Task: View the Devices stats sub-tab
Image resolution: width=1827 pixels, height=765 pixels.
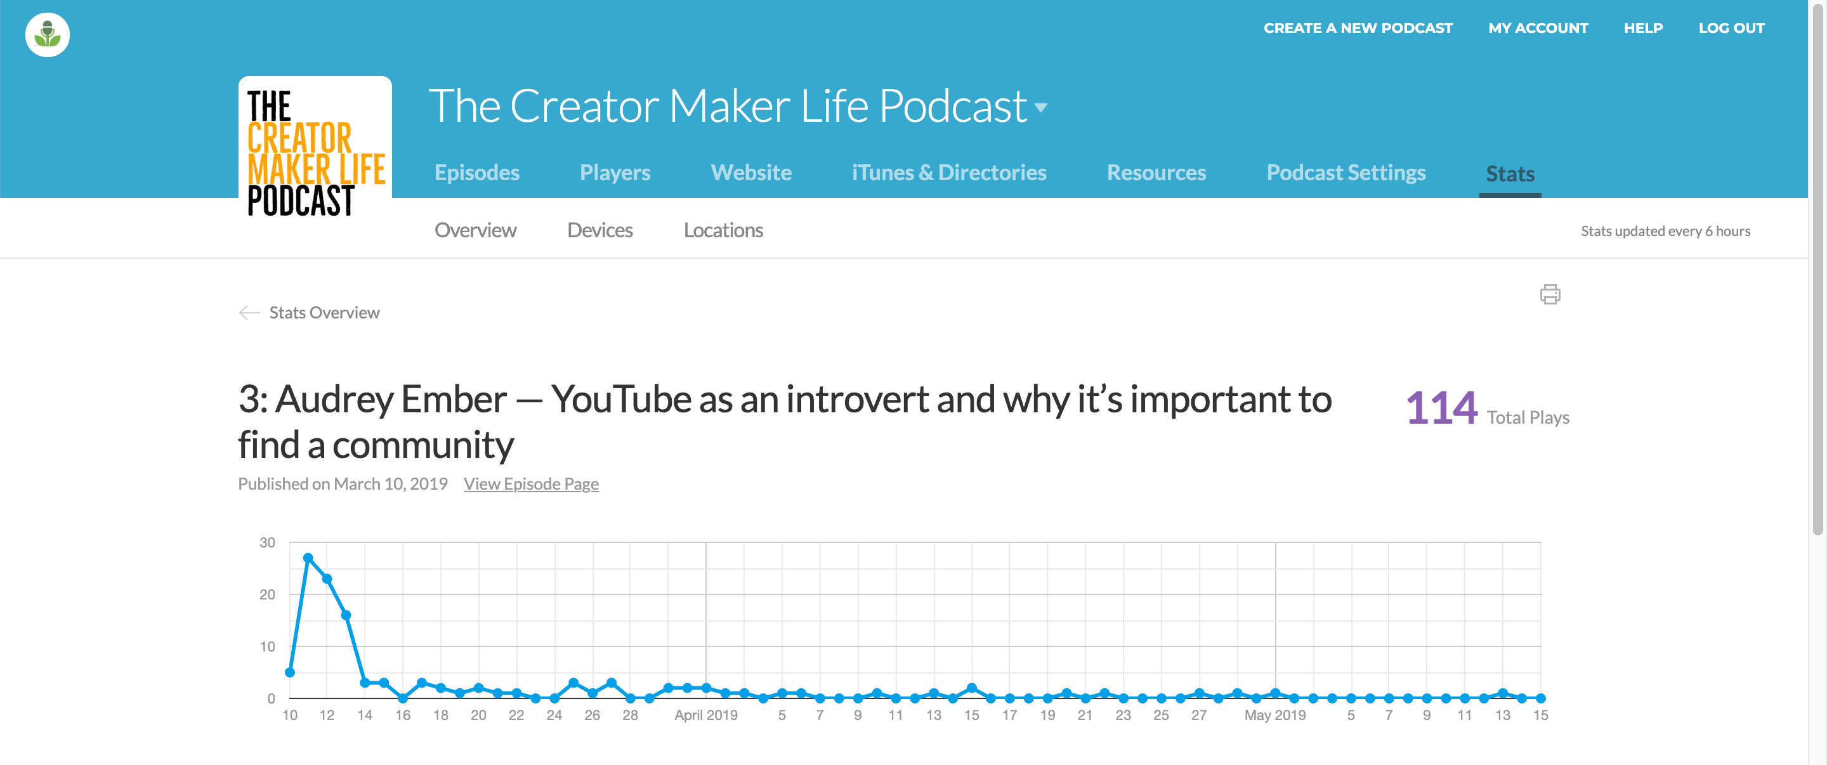Action: click(x=599, y=230)
